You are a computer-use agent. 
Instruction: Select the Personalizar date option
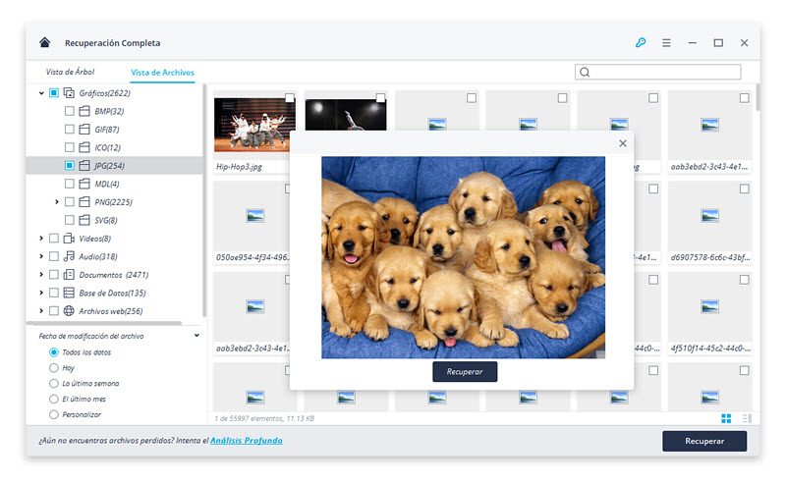coord(54,414)
